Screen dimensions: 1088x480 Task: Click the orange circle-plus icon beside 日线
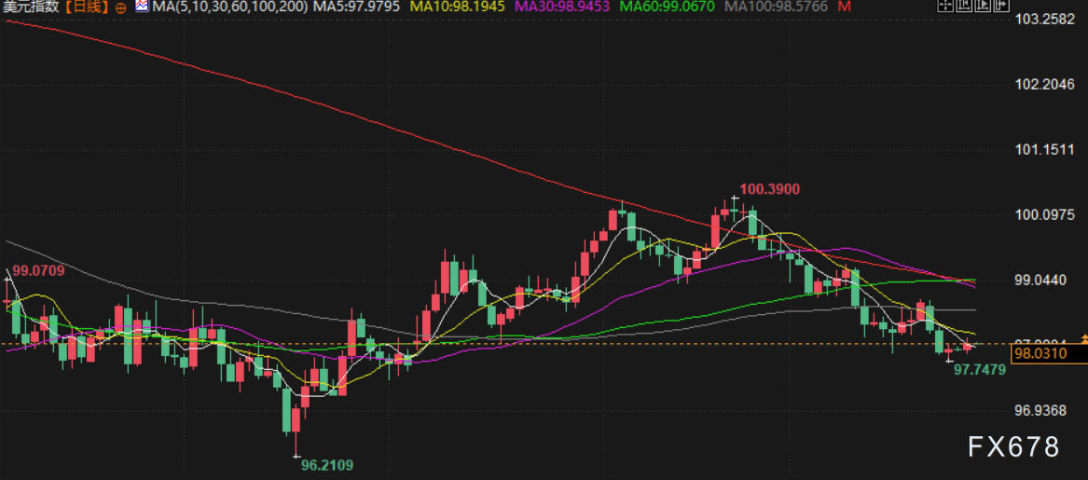click(x=121, y=7)
